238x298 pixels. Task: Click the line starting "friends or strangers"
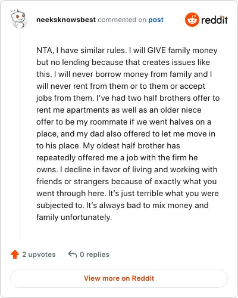pos(126,181)
